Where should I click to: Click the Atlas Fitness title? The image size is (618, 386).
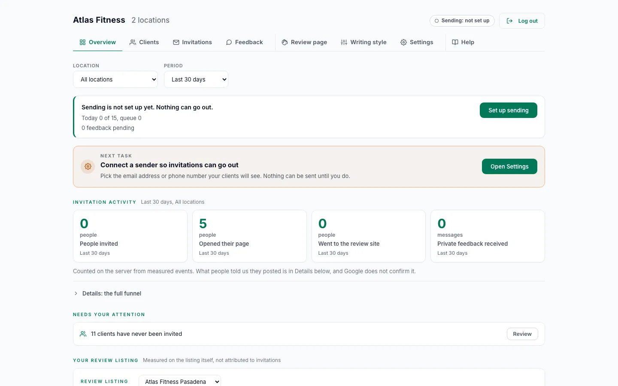(x=99, y=20)
